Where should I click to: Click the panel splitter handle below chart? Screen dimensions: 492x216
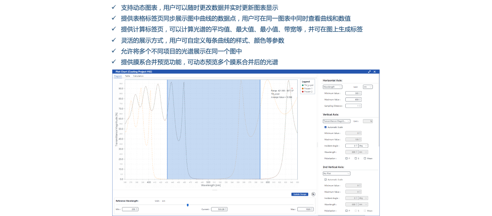tap(214, 190)
